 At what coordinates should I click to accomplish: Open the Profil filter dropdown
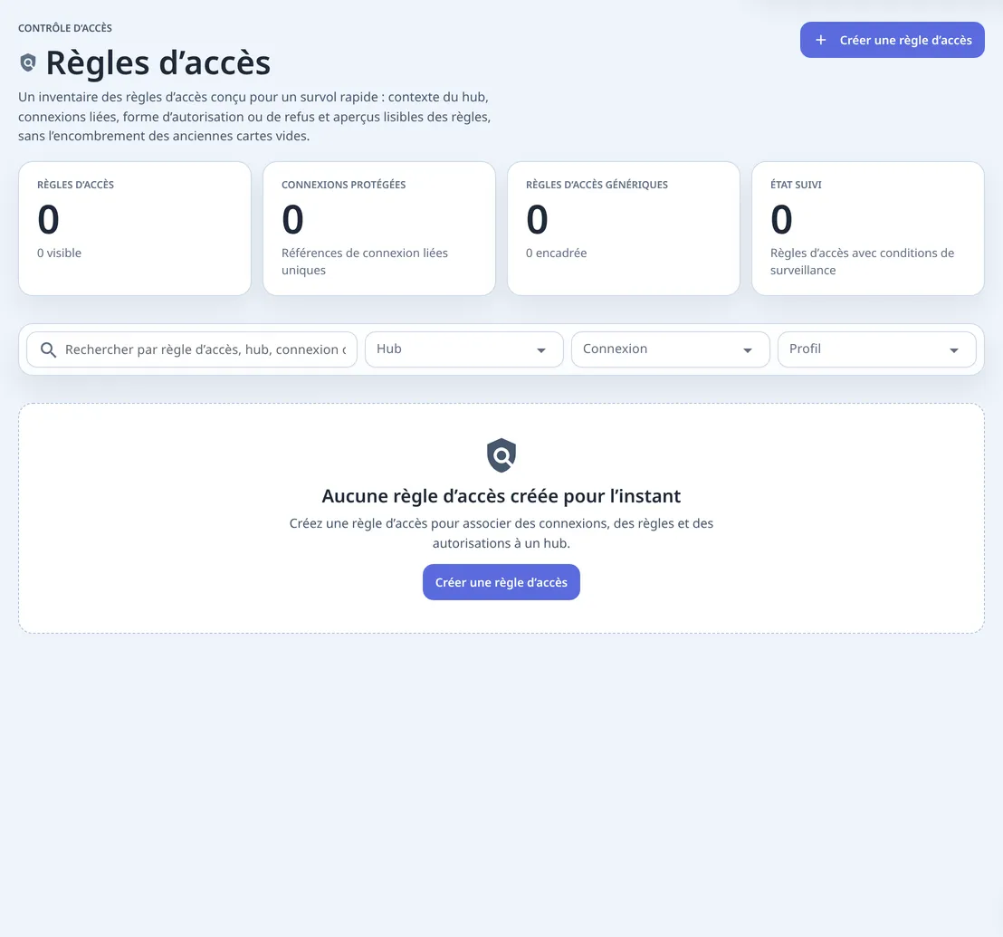coord(877,349)
